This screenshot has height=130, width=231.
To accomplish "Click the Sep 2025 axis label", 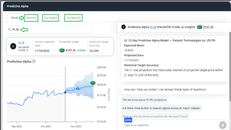I will click(x=17, y=126).
